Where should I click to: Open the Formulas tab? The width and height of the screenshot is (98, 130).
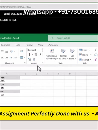(5, 45)
